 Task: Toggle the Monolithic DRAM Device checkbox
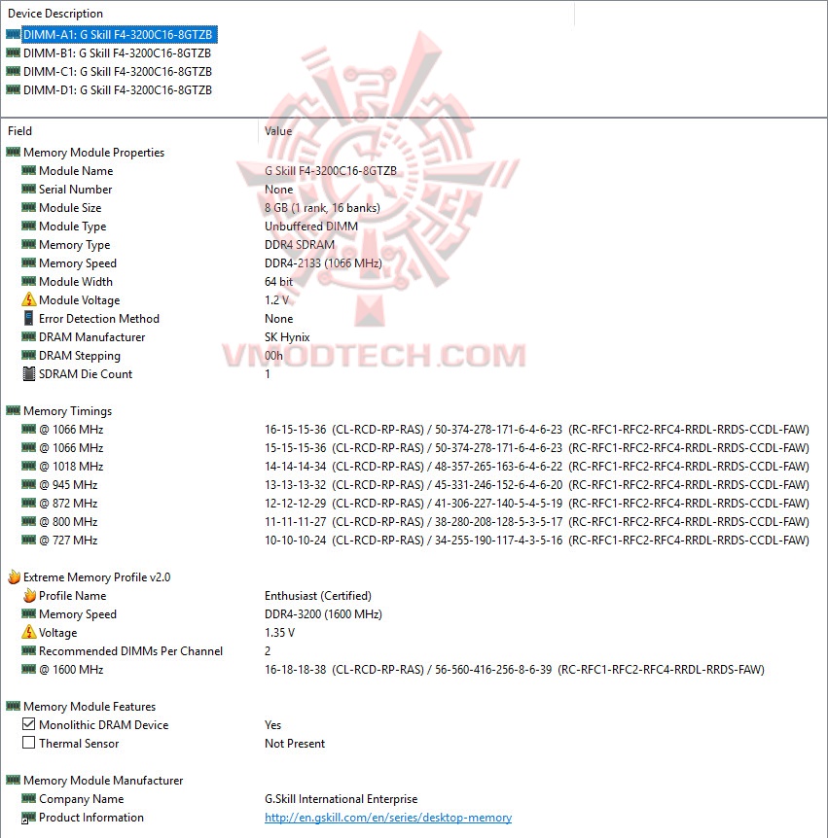coord(29,724)
